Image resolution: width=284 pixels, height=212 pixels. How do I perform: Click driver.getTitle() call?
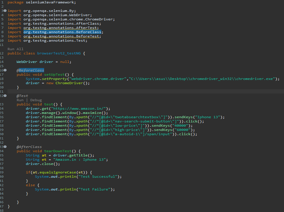[x=73, y=155]
